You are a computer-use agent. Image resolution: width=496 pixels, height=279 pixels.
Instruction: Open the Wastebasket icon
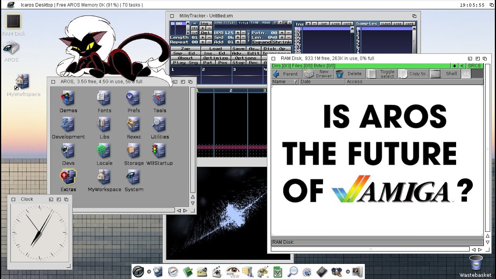pyautogui.click(x=475, y=266)
